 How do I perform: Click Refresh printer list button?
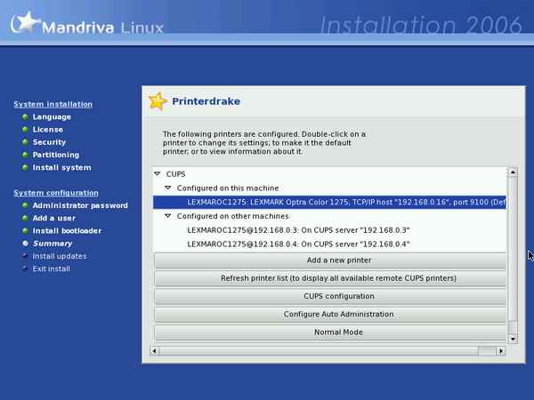[x=330, y=278]
